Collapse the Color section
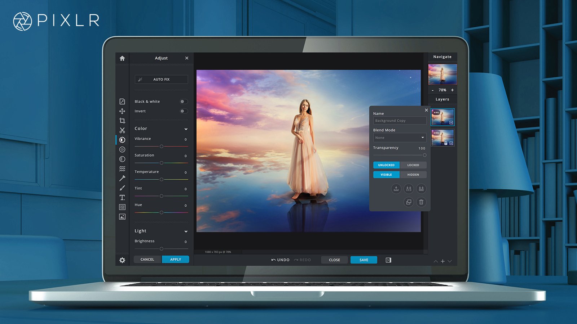This screenshot has width=577, height=324. coord(186,129)
